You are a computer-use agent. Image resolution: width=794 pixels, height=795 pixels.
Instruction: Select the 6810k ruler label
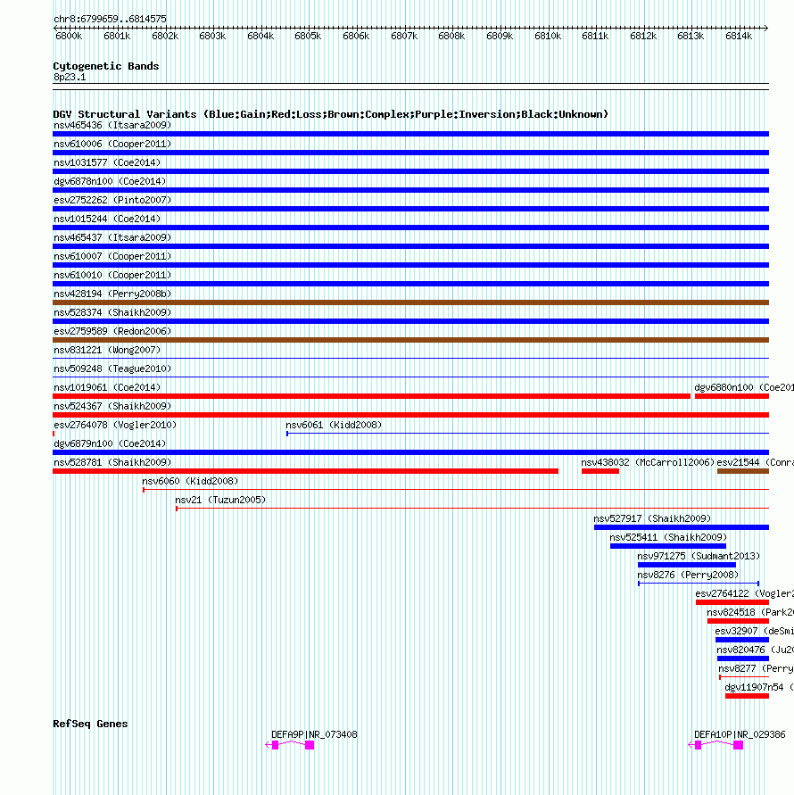pos(548,37)
